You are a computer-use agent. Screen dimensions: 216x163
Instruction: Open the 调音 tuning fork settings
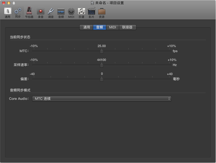[51, 13]
